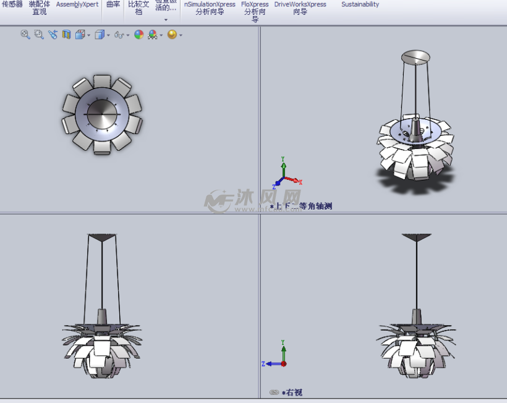Open the View Orientation dropdown arrow
Screen dimensions: 507x403
[x=88, y=35]
